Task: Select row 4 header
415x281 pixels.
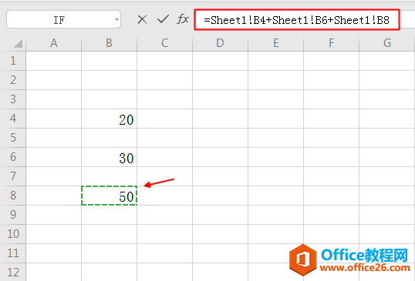Action: [13, 119]
